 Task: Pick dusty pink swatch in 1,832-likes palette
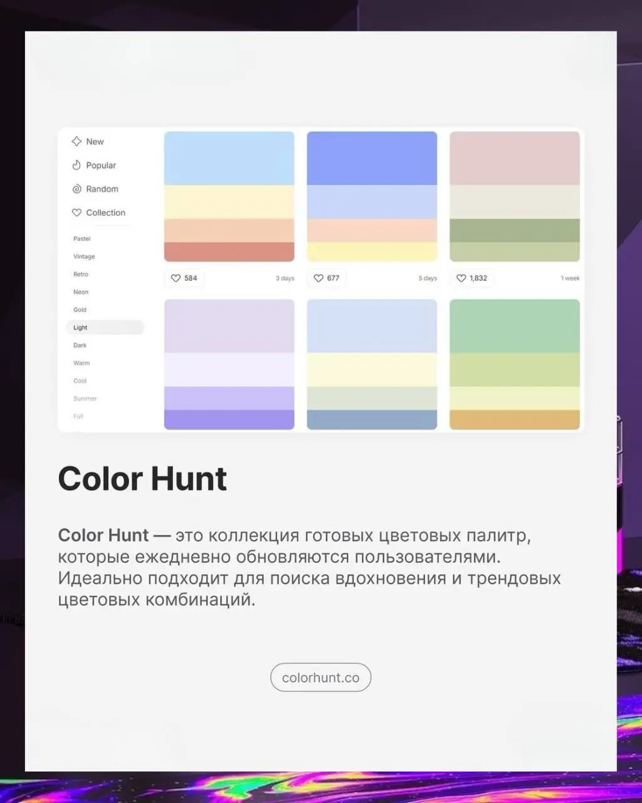[x=515, y=158]
